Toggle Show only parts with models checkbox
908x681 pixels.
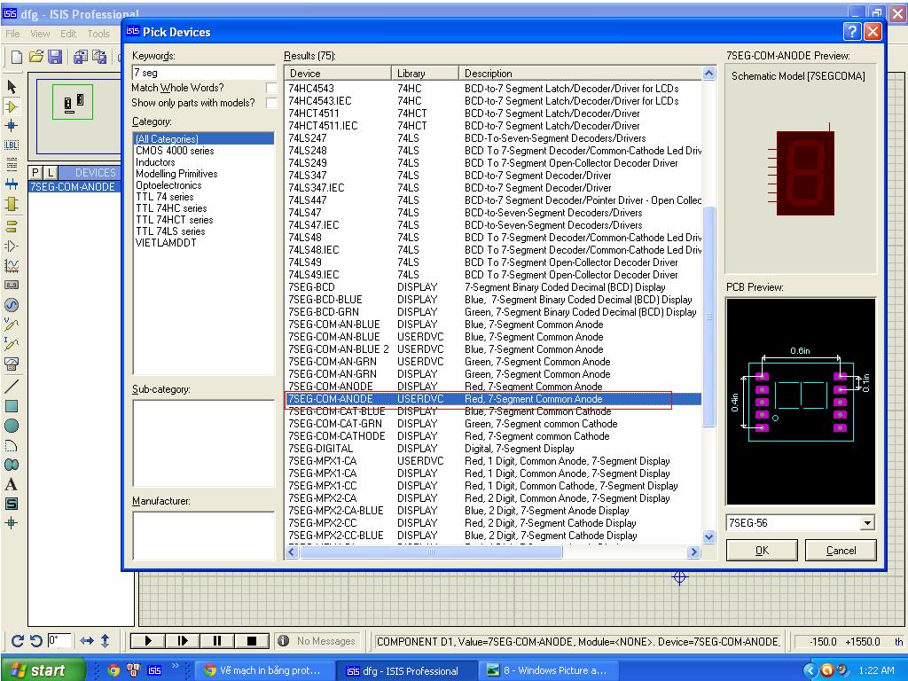271,103
